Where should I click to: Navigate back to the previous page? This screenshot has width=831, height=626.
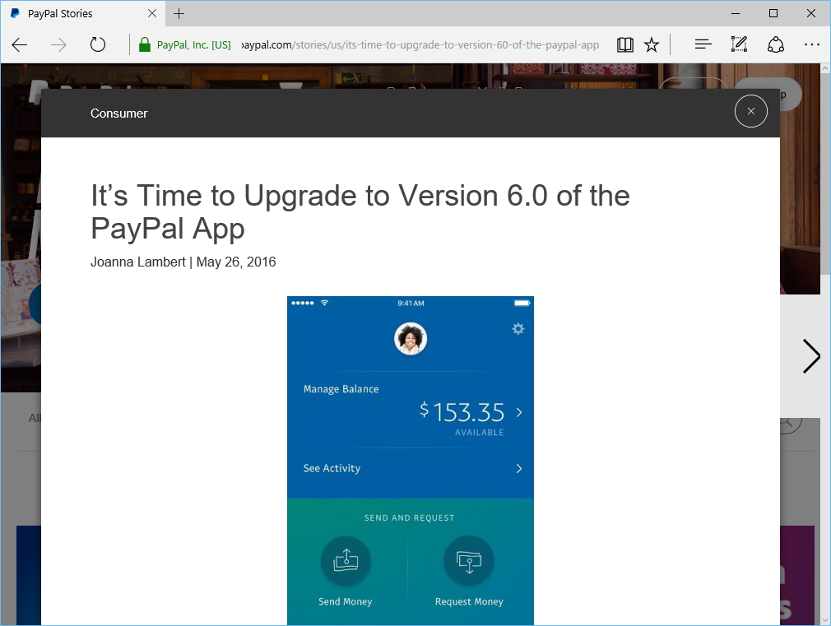click(x=20, y=44)
